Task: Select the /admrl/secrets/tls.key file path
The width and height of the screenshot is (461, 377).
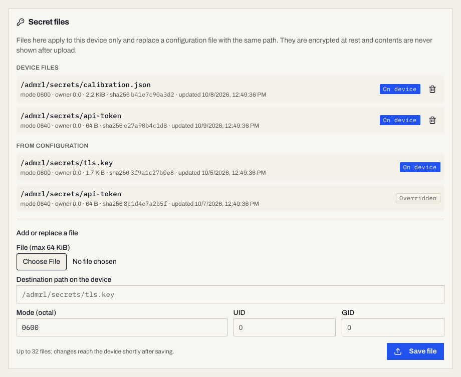Action: pyautogui.click(x=67, y=163)
